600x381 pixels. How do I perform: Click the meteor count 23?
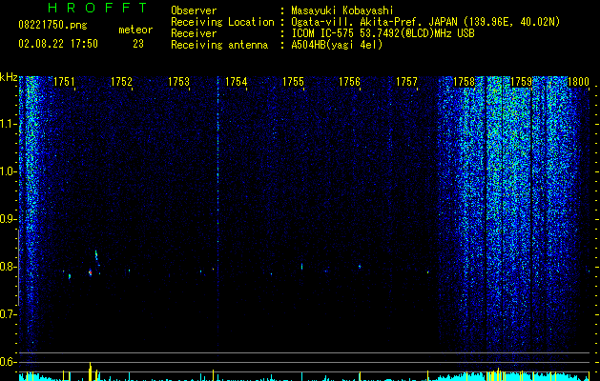pyautogui.click(x=138, y=44)
